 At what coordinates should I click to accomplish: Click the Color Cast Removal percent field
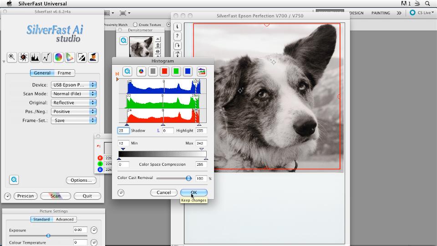(x=201, y=179)
